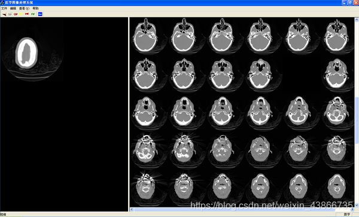Click the green-lettered toolbar icon
This screenshot has height=217, width=359.
pyautogui.click(x=33, y=14)
